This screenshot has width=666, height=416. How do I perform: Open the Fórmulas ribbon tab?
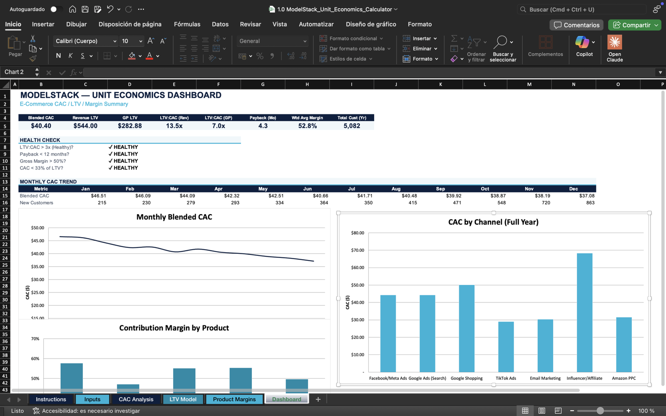click(187, 24)
